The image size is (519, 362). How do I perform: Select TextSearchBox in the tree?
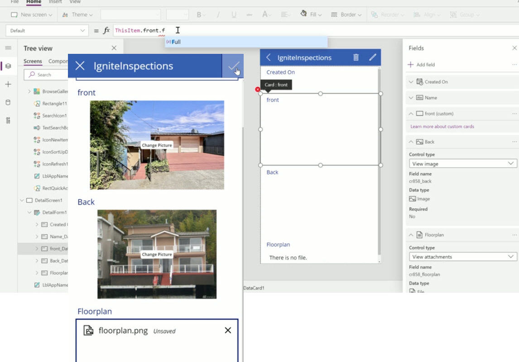55,128
